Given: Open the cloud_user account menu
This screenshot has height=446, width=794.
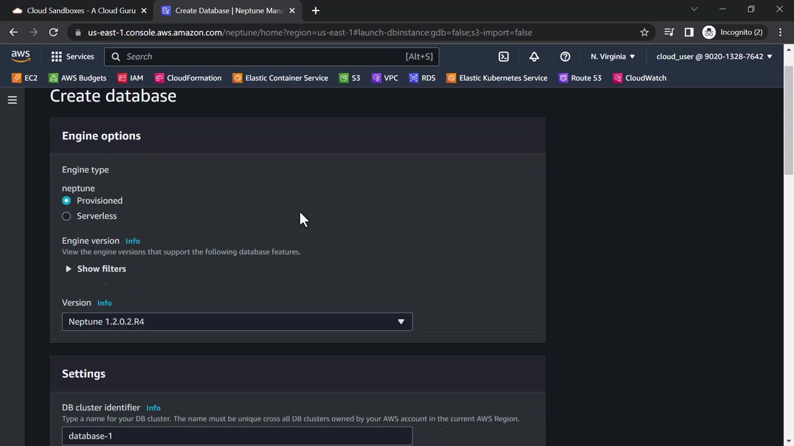Looking at the screenshot, I should coord(714,56).
